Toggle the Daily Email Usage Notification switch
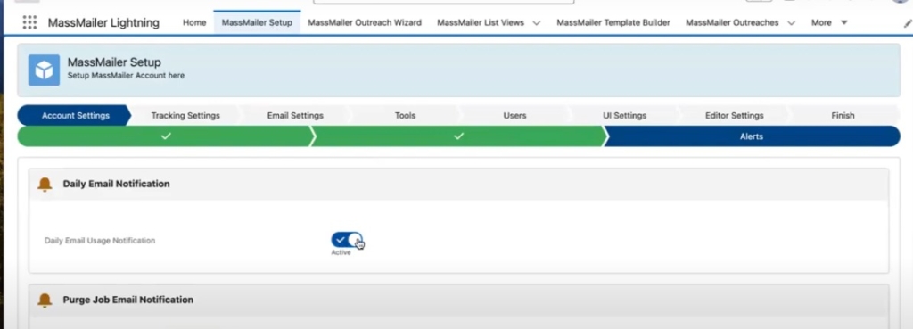Screen dimensions: 913x329 (347, 240)
